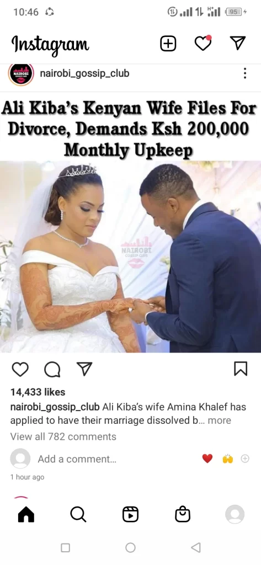
Task: Open direct messages paper plane icon
Action: [x=238, y=43]
